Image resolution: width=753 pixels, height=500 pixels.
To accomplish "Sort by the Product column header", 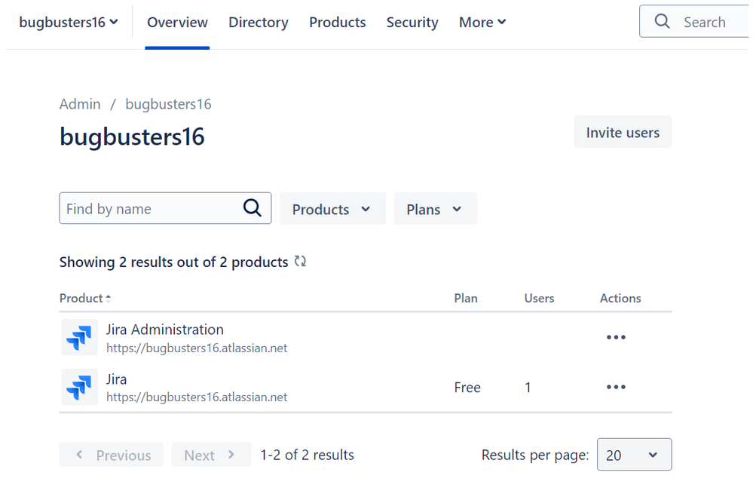I will pos(85,299).
